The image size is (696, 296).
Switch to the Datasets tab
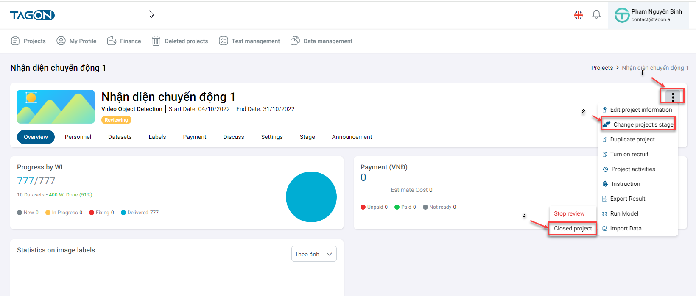(120, 137)
